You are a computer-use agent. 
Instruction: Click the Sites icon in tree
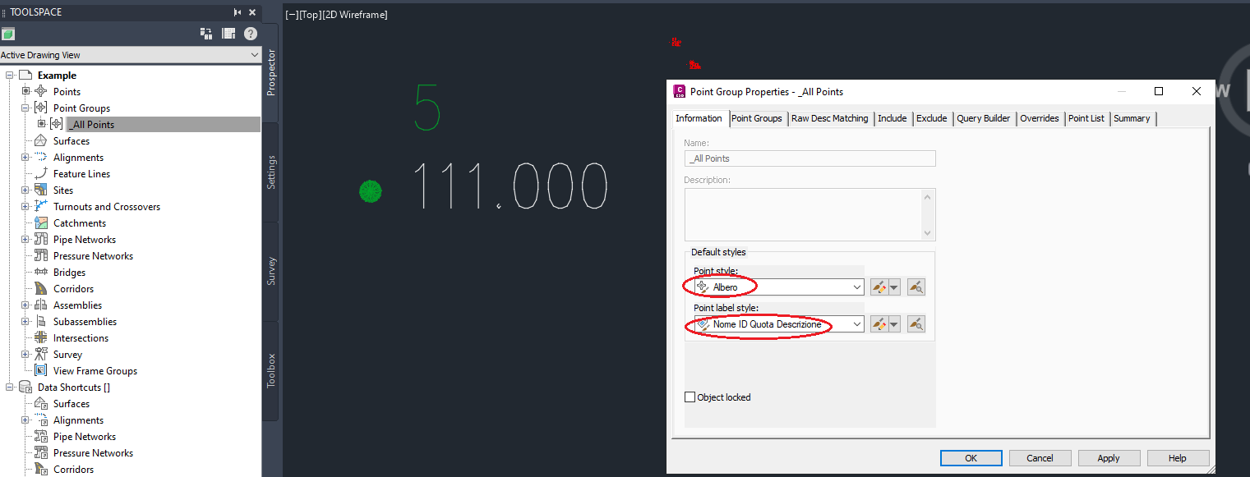40,190
